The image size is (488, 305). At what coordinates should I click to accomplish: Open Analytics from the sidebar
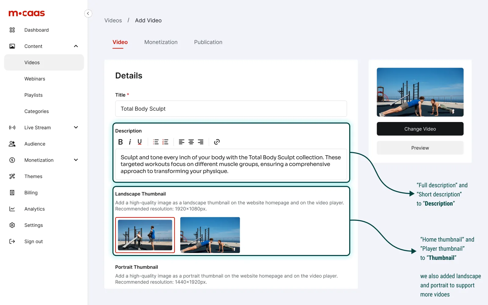[x=34, y=209]
